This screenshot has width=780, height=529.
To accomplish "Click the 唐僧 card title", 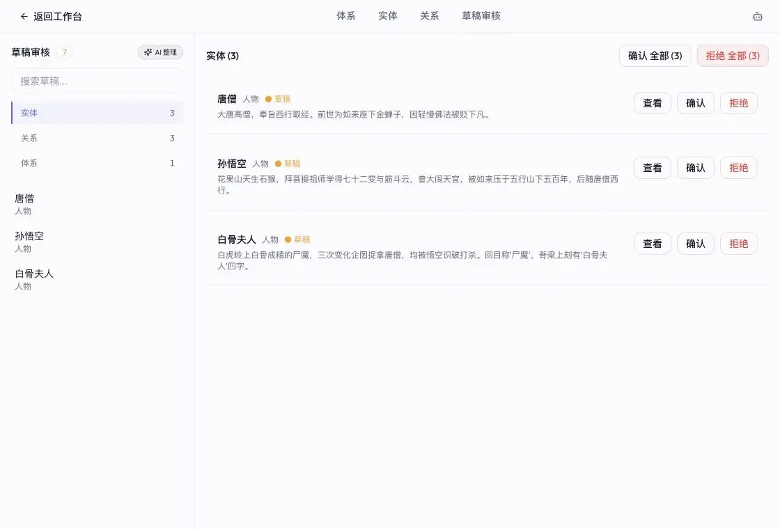I will (x=227, y=99).
